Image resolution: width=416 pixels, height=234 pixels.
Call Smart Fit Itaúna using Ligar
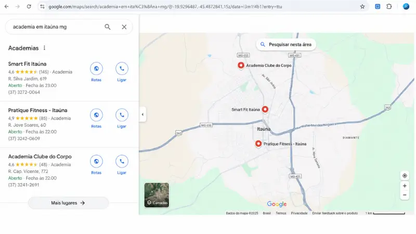pos(122,72)
